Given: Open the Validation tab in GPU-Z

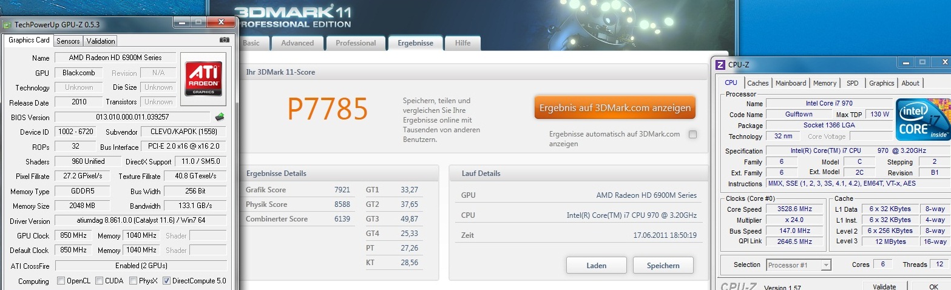Looking at the screenshot, I should [x=100, y=41].
